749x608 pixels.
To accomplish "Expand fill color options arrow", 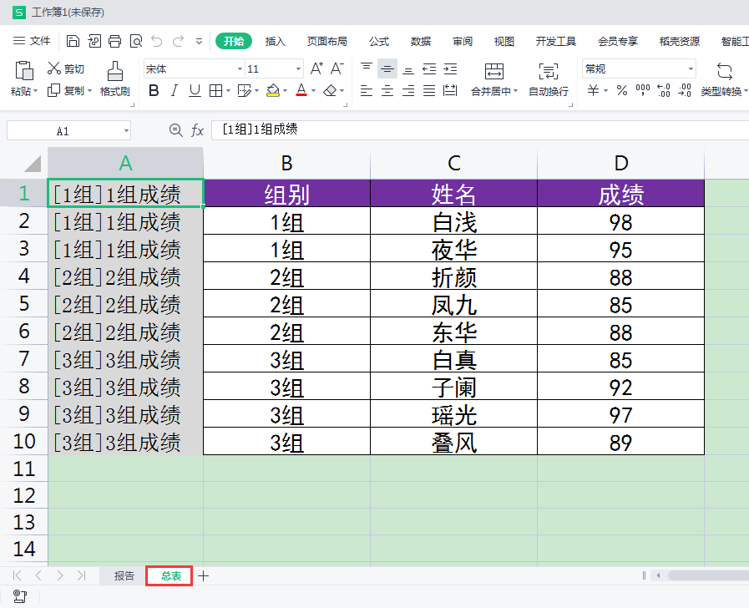I will (286, 91).
